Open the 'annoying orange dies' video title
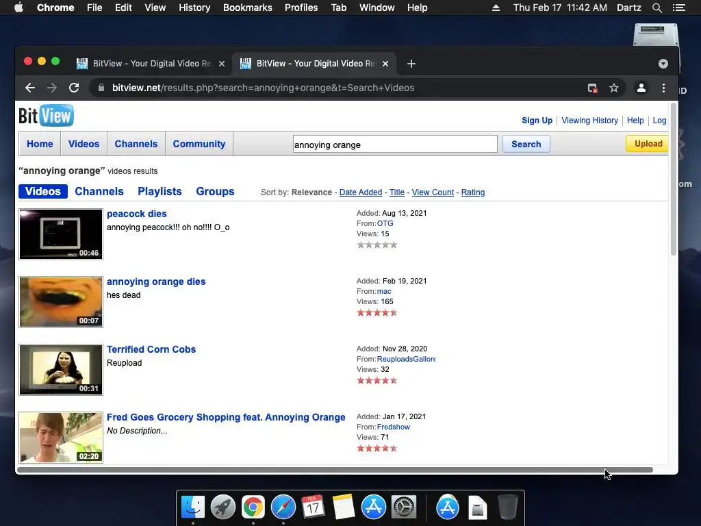The image size is (701, 526). tap(156, 281)
